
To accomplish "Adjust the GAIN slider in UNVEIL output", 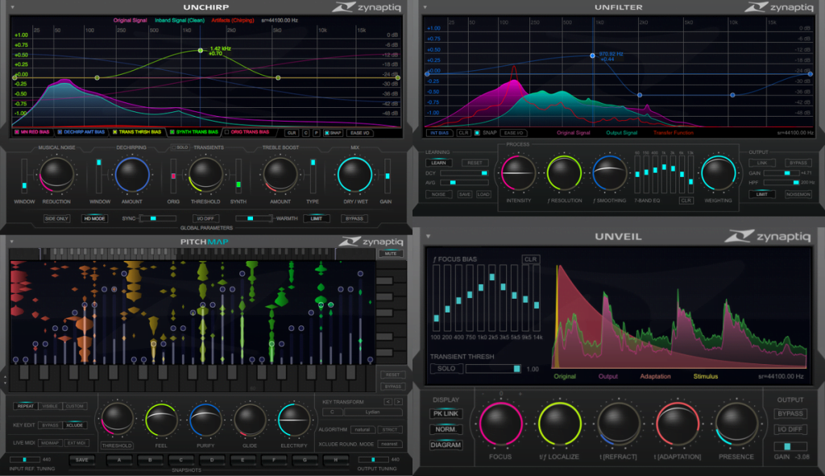I will pos(790,446).
